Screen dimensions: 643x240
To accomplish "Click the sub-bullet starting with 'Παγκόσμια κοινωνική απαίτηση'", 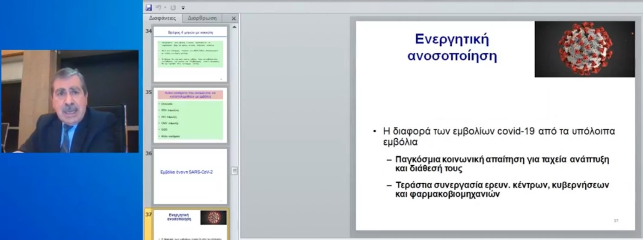I will click(501, 164).
